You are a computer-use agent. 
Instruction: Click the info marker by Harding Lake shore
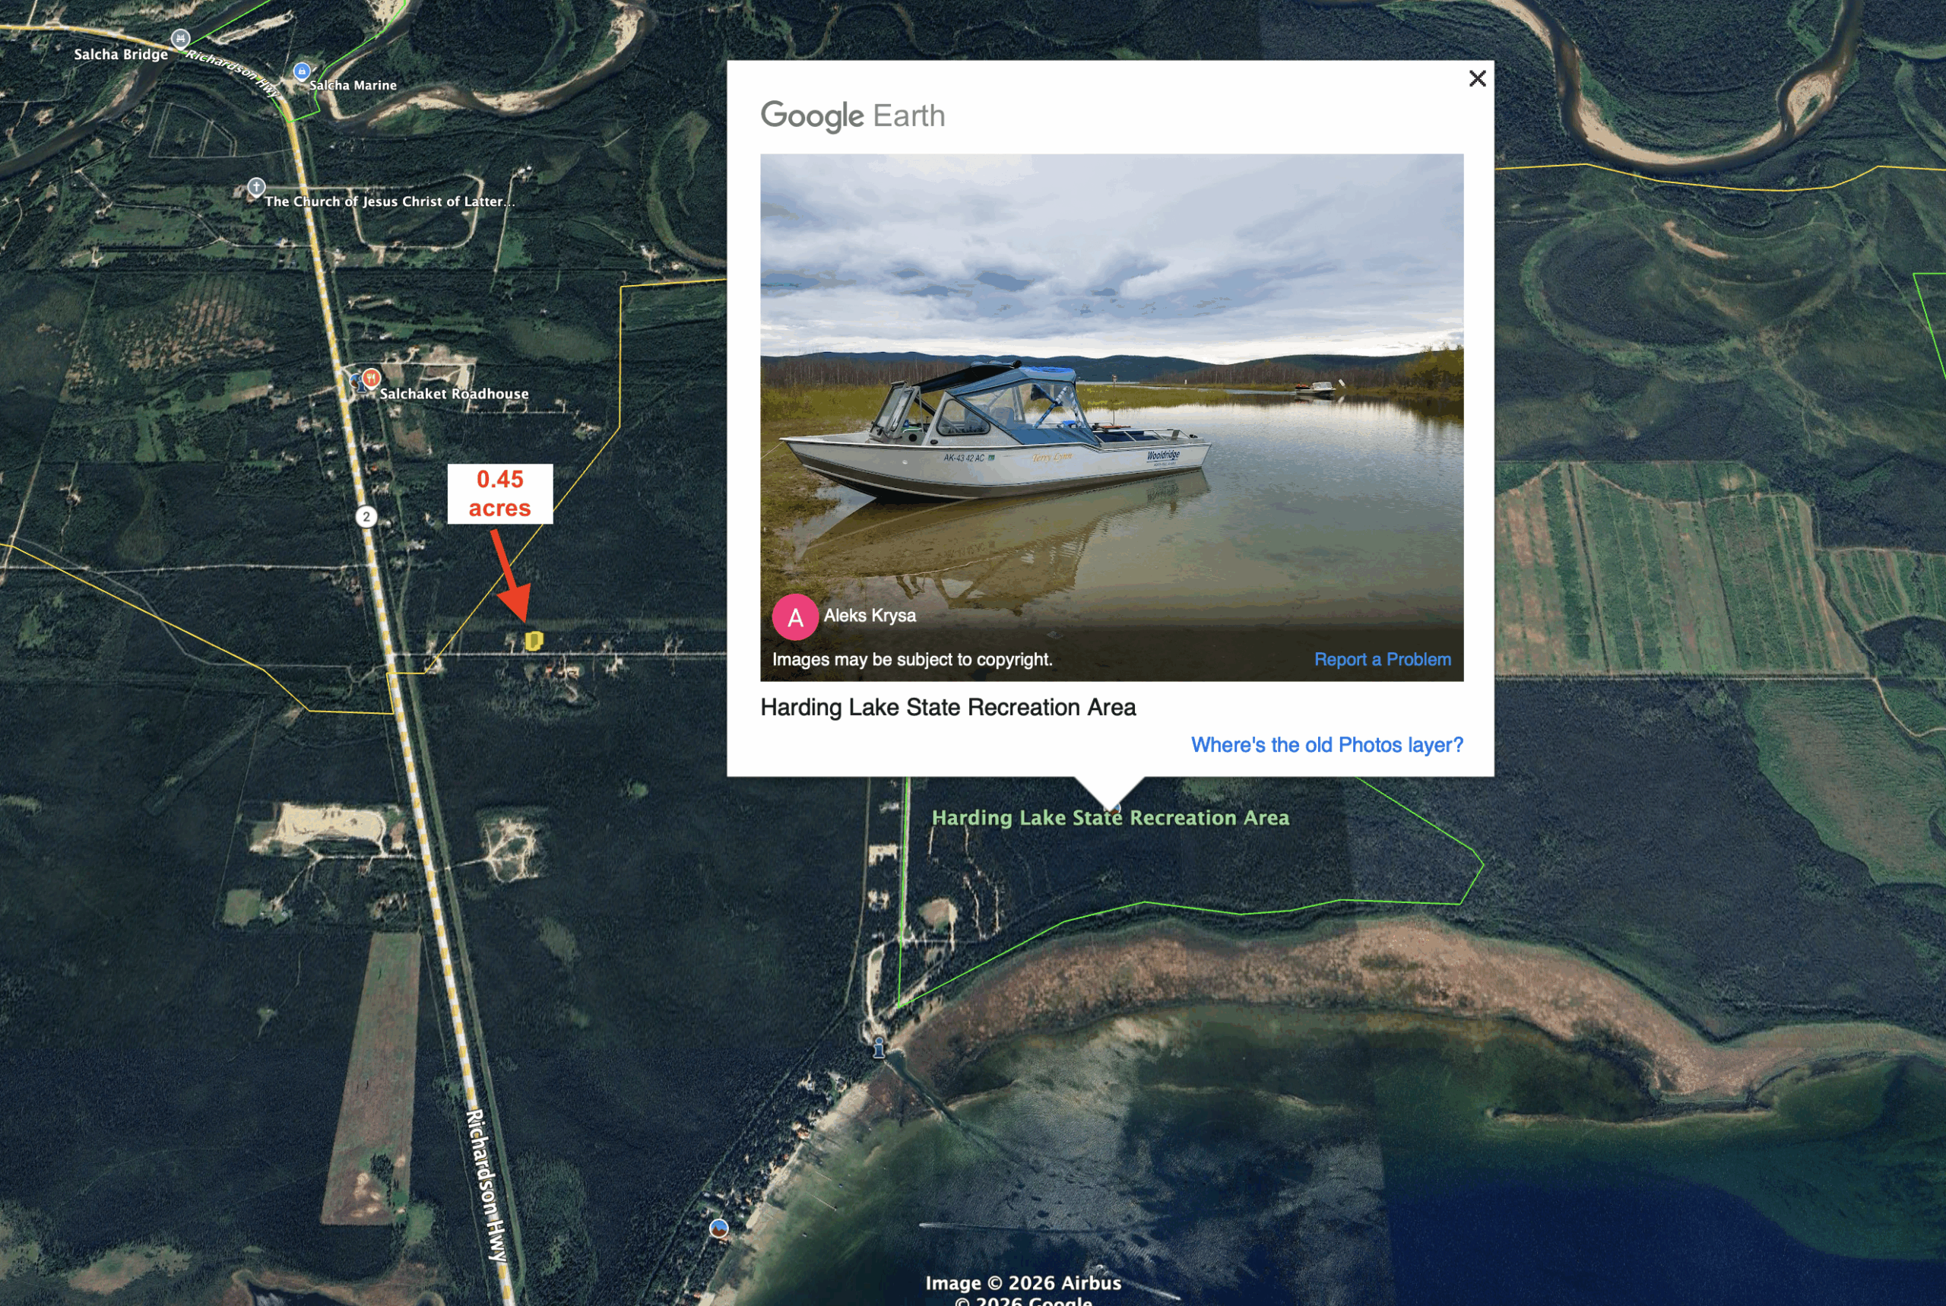pyautogui.click(x=879, y=1047)
